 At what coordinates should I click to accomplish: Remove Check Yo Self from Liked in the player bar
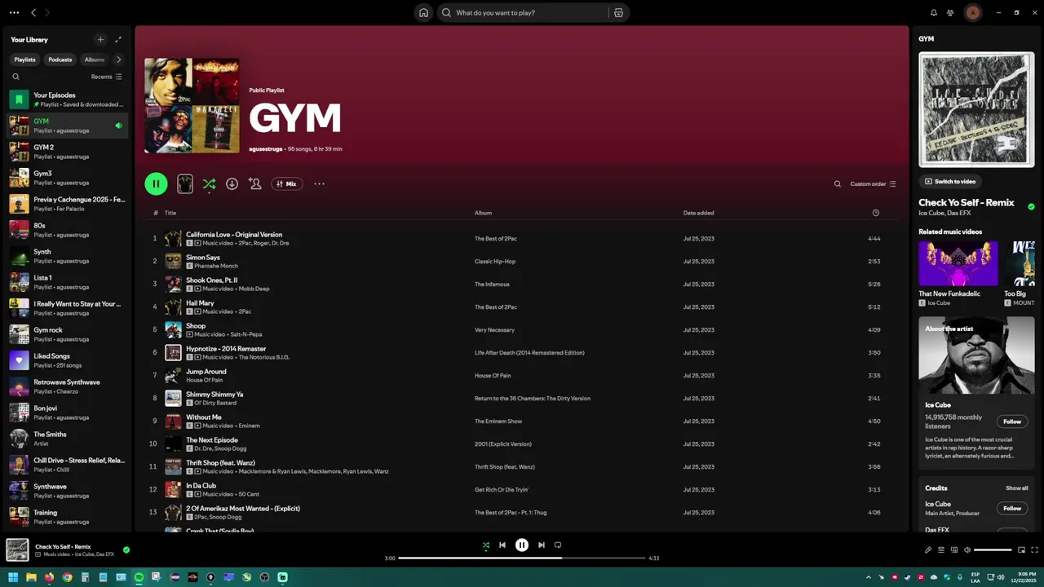126,549
